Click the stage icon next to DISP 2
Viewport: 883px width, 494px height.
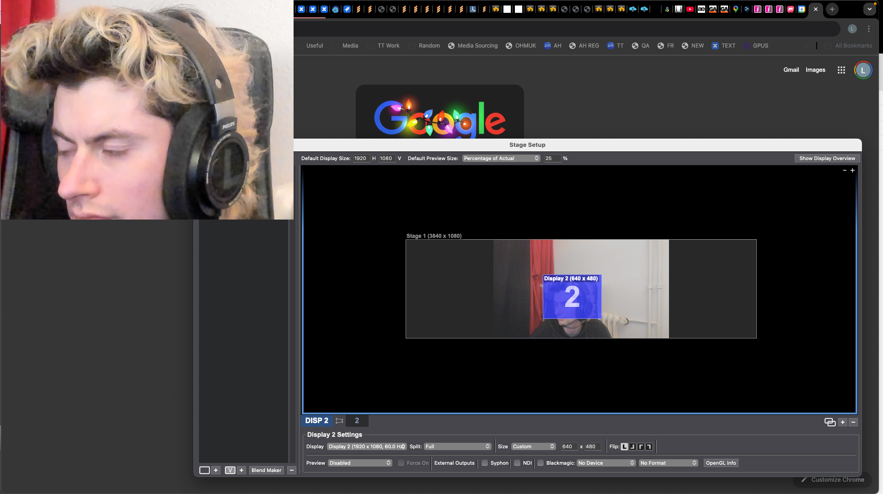pos(339,420)
